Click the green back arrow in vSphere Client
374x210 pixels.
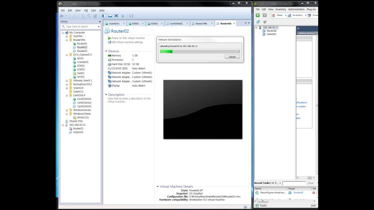click(x=258, y=15)
